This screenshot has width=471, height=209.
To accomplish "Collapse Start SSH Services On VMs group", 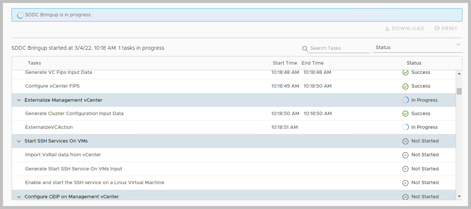I will (x=19, y=141).
